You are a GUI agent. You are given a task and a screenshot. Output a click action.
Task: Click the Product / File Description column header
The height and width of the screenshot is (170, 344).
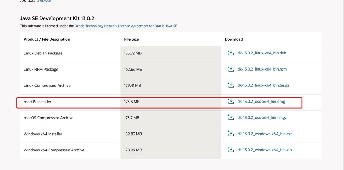click(47, 39)
